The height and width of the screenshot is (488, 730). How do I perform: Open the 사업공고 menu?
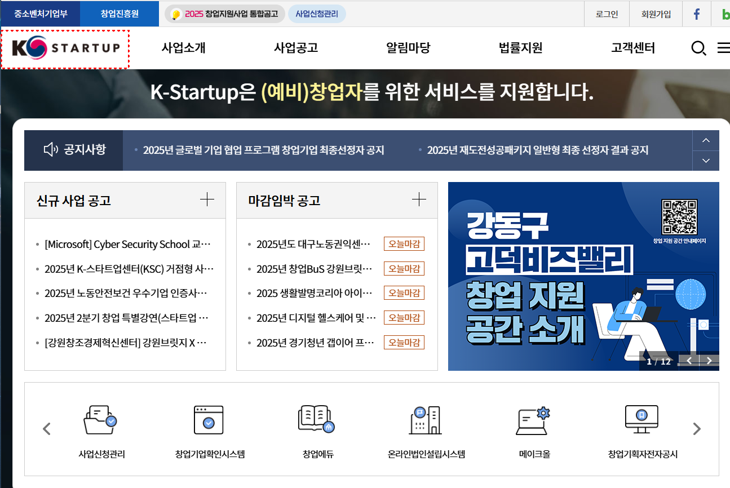click(x=295, y=48)
